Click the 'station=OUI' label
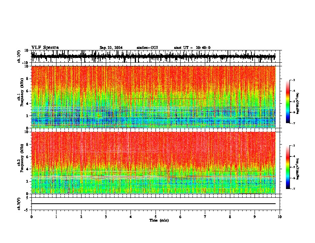The image size is (315, 243). point(147,48)
